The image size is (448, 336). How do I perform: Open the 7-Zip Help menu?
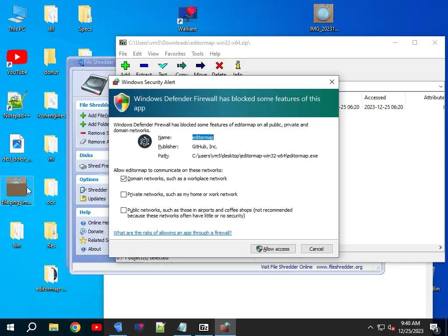[x=215, y=54]
